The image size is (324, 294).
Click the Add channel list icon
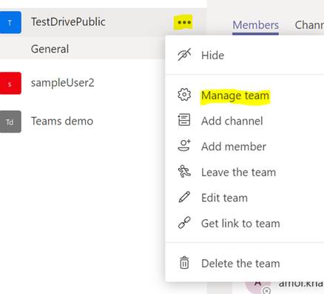point(184,120)
